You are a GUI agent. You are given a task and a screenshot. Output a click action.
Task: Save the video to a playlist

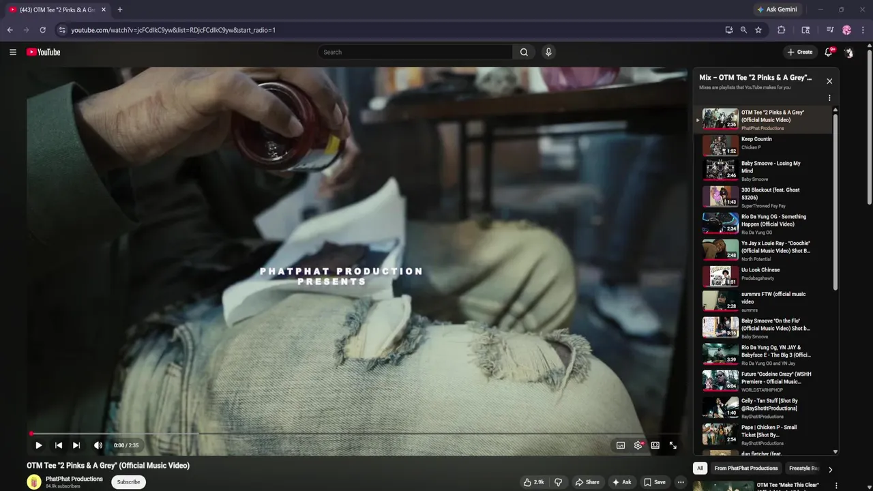pos(655,482)
